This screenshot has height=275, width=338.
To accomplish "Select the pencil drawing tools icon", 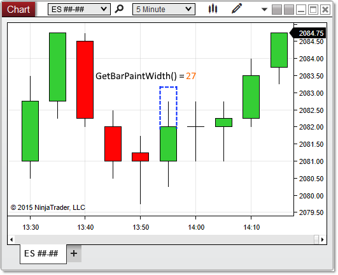I will tap(237, 9).
